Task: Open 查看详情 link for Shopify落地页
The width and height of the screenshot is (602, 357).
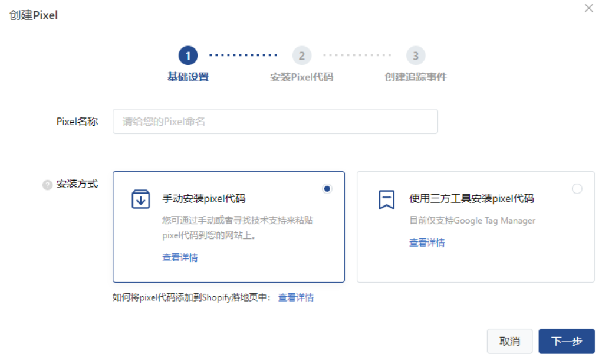Action: pos(296,297)
